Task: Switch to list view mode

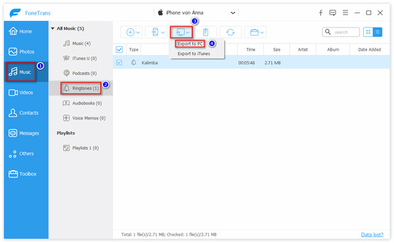Action: [378, 32]
